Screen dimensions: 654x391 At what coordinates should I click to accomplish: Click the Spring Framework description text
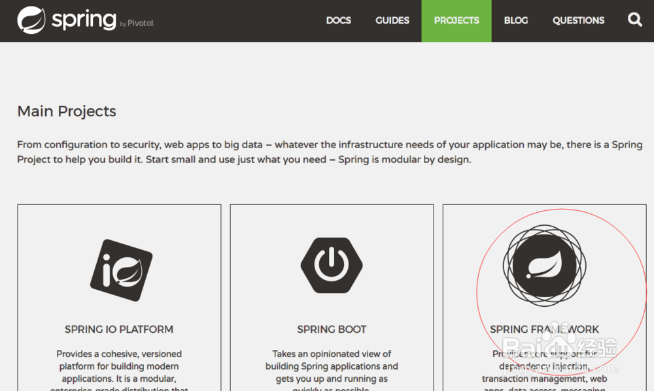tap(544, 369)
